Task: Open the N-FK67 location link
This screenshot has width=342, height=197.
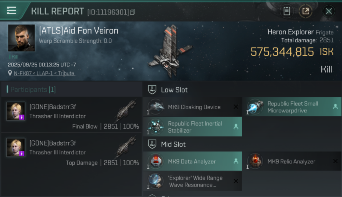Action: click(44, 74)
